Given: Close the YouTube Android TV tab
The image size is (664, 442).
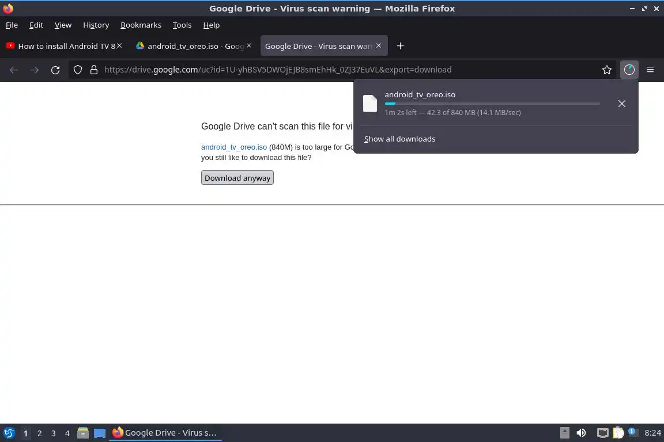Looking at the screenshot, I should coord(119,45).
